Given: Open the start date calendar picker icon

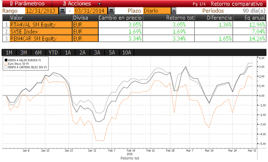Looking at the screenshot, I should coord(62,11).
